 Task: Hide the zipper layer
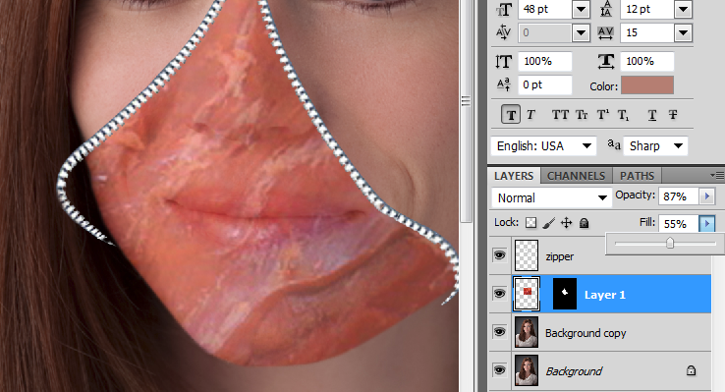pyautogui.click(x=499, y=255)
